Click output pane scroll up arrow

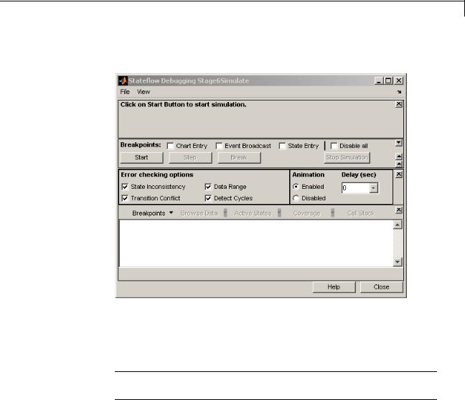point(398,225)
